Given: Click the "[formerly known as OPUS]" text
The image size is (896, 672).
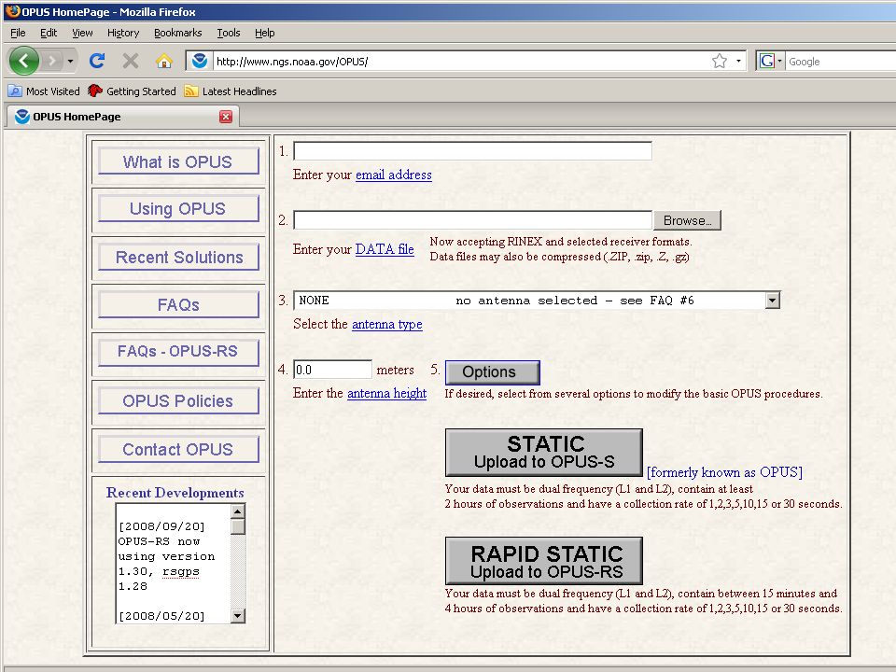Looking at the screenshot, I should coord(724,472).
